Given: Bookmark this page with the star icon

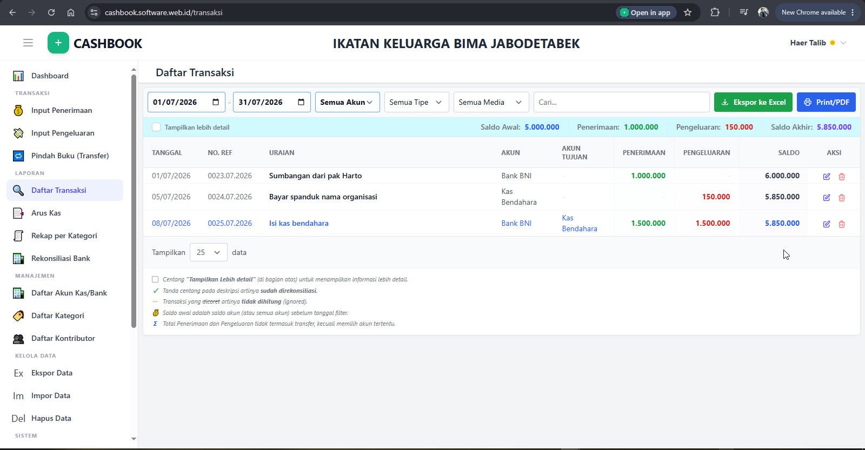Looking at the screenshot, I should click(x=688, y=12).
